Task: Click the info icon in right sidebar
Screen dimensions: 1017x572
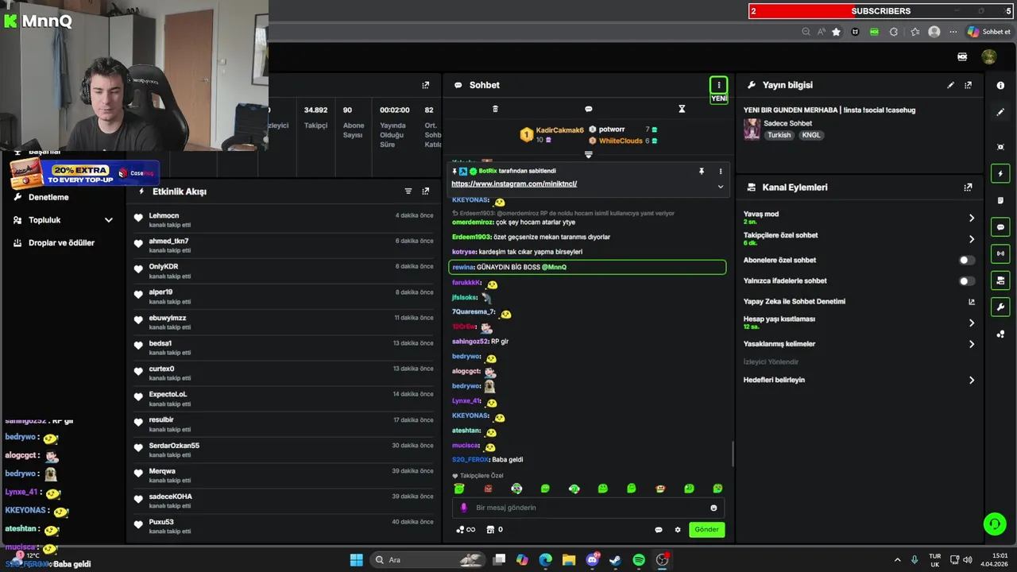Action: [1000, 85]
